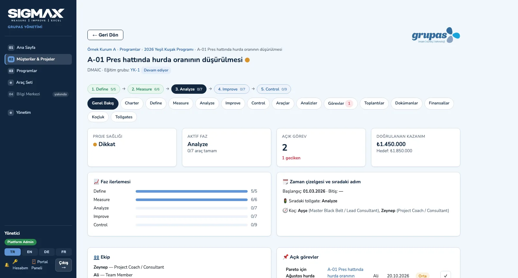Viewport: 518px width, 278px height.
Task: Select the 3. Analyze phase pill
Action: (x=189, y=89)
